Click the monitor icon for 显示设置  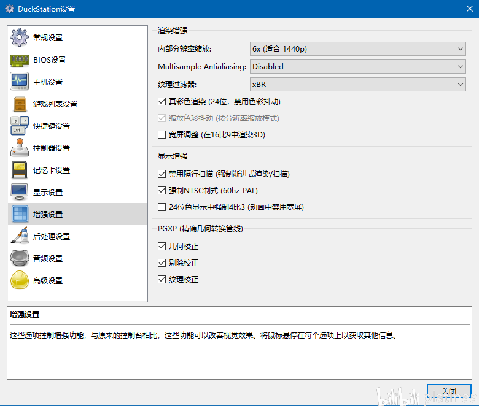[20, 192]
